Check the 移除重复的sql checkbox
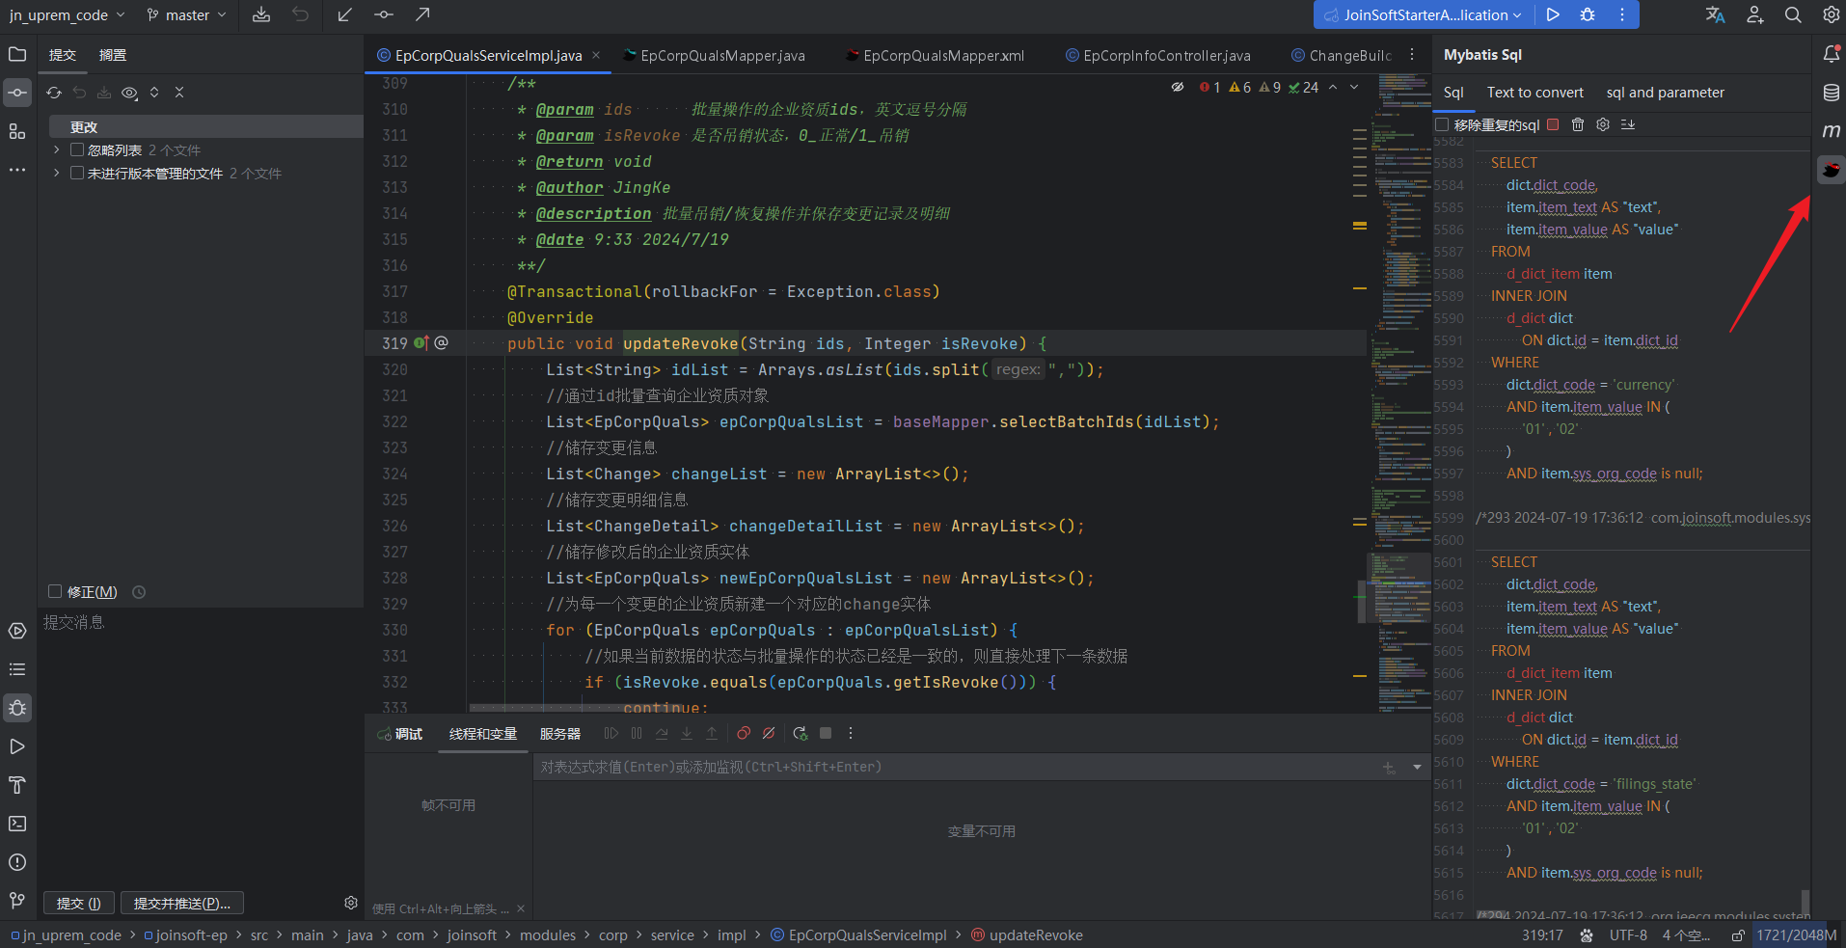Viewport: 1846px width, 948px height. 1442,124
